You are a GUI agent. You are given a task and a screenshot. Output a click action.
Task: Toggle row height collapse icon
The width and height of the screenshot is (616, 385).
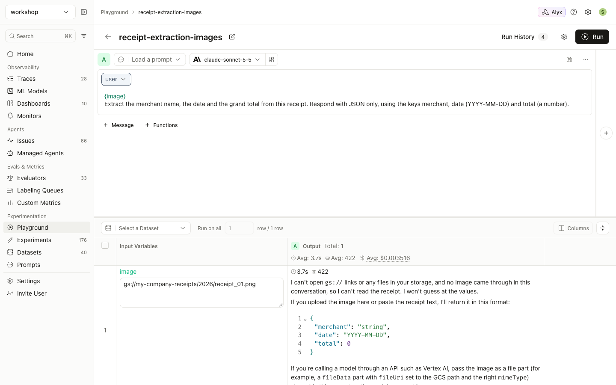pos(603,228)
